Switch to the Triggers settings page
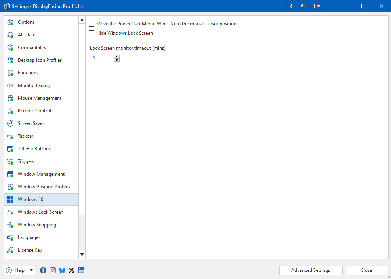The image size is (391, 279). coord(26,161)
